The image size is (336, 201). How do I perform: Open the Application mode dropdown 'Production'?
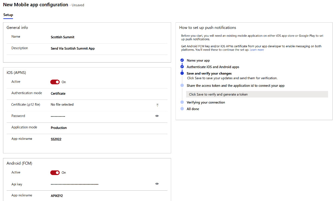59,128
